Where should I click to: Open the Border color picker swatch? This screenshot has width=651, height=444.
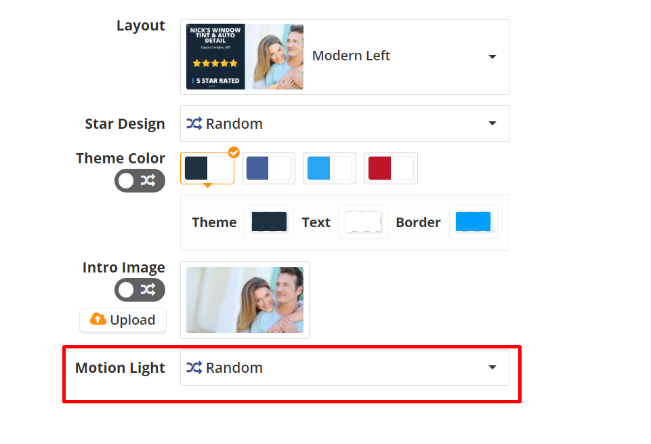pyautogui.click(x=473, y=222)
